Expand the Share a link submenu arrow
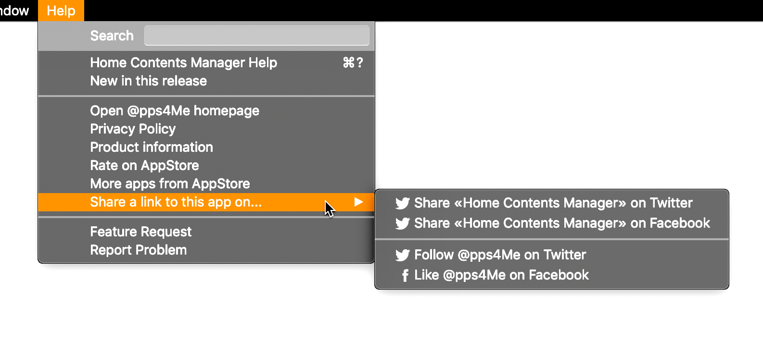This screenshot has height=342, width=763. click(358, 202)
